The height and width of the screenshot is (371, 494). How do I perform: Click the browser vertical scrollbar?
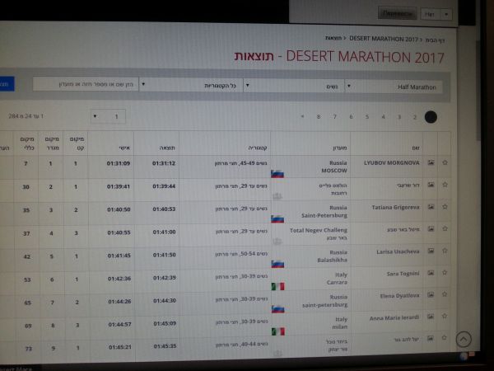click(478, 92)
